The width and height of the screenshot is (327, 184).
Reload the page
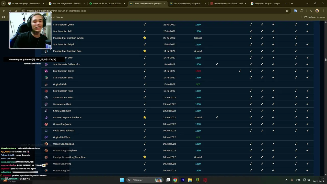point(16,11)
